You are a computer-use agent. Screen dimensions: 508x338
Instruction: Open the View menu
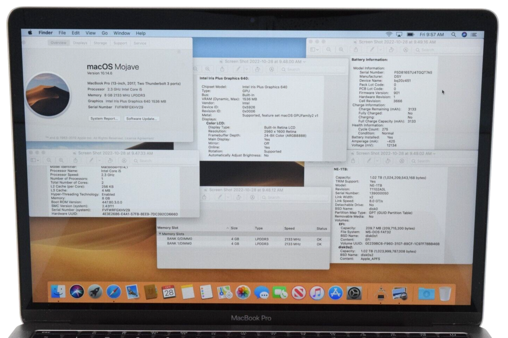pyautogui.click(x=91, y=33)
